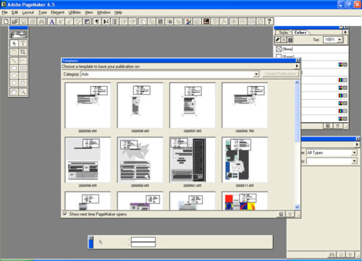This screenshot has height=261, width=362.
Task: Close the Templates palette
Action: (298, 61)
